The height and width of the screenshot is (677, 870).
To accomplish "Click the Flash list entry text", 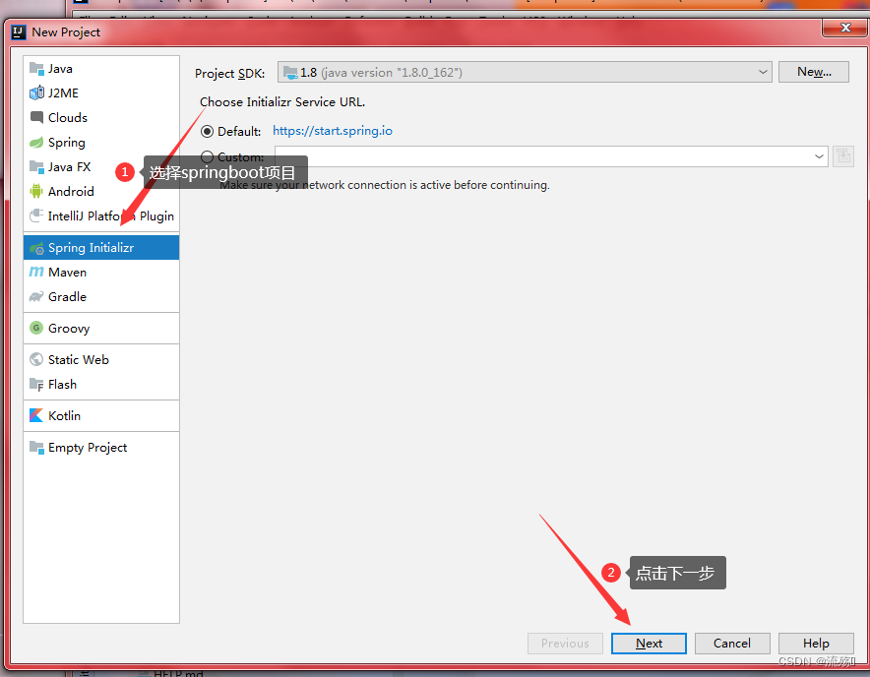I will (62, 385).
